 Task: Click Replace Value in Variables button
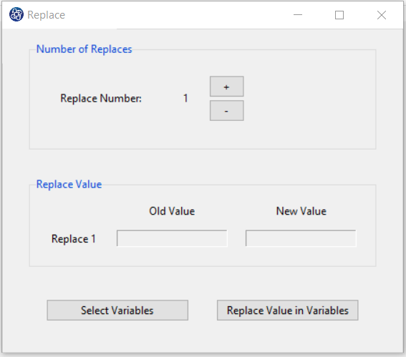tap(288, 310)
